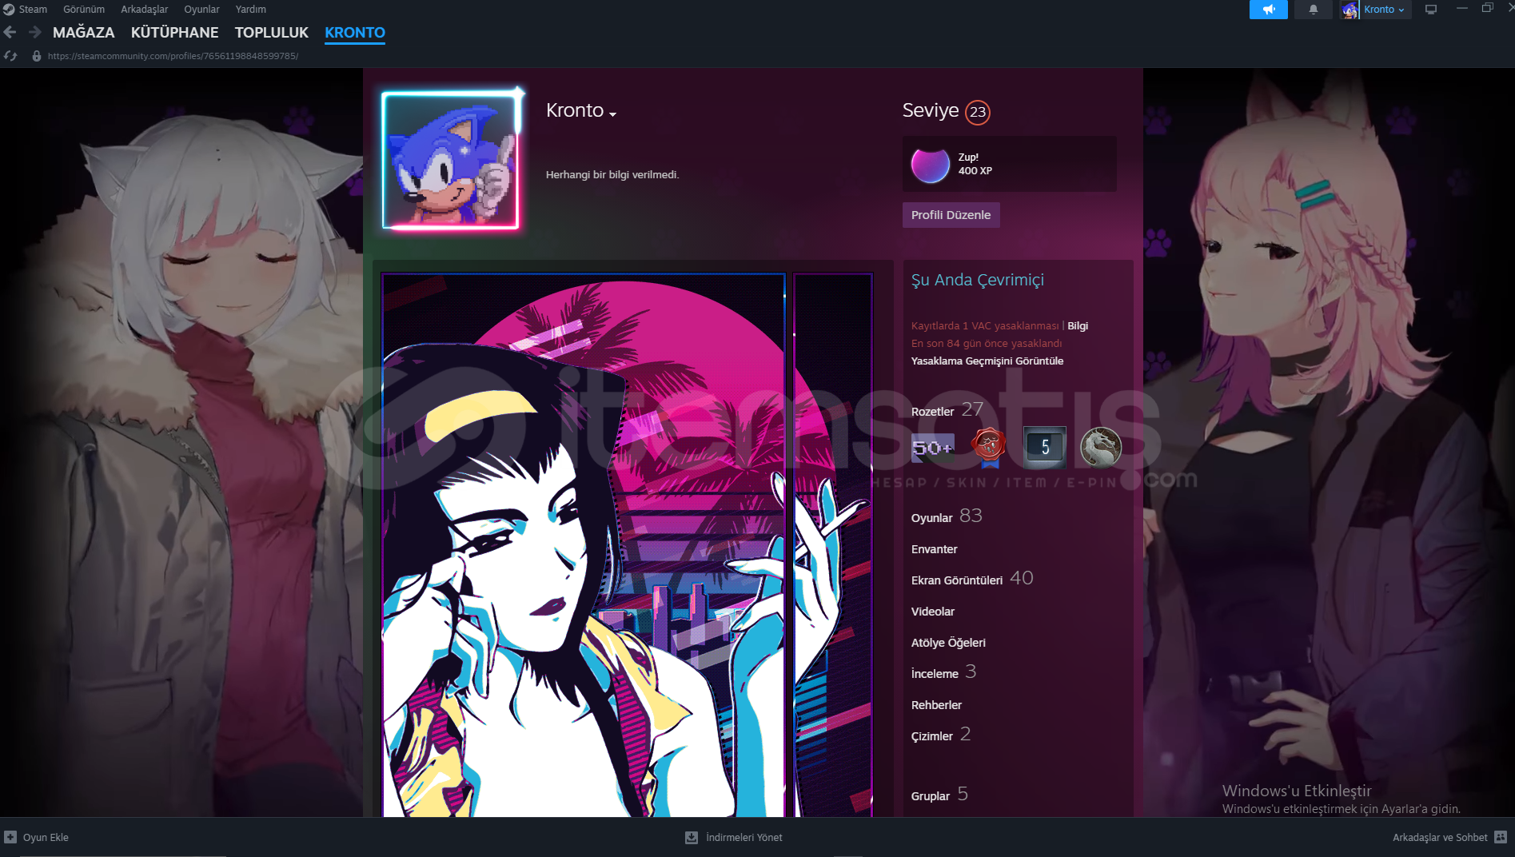Image resolution: width=1515 pixels, height=857 pixels.
Task: Open the Yardım menu
Action: (250, 10)
